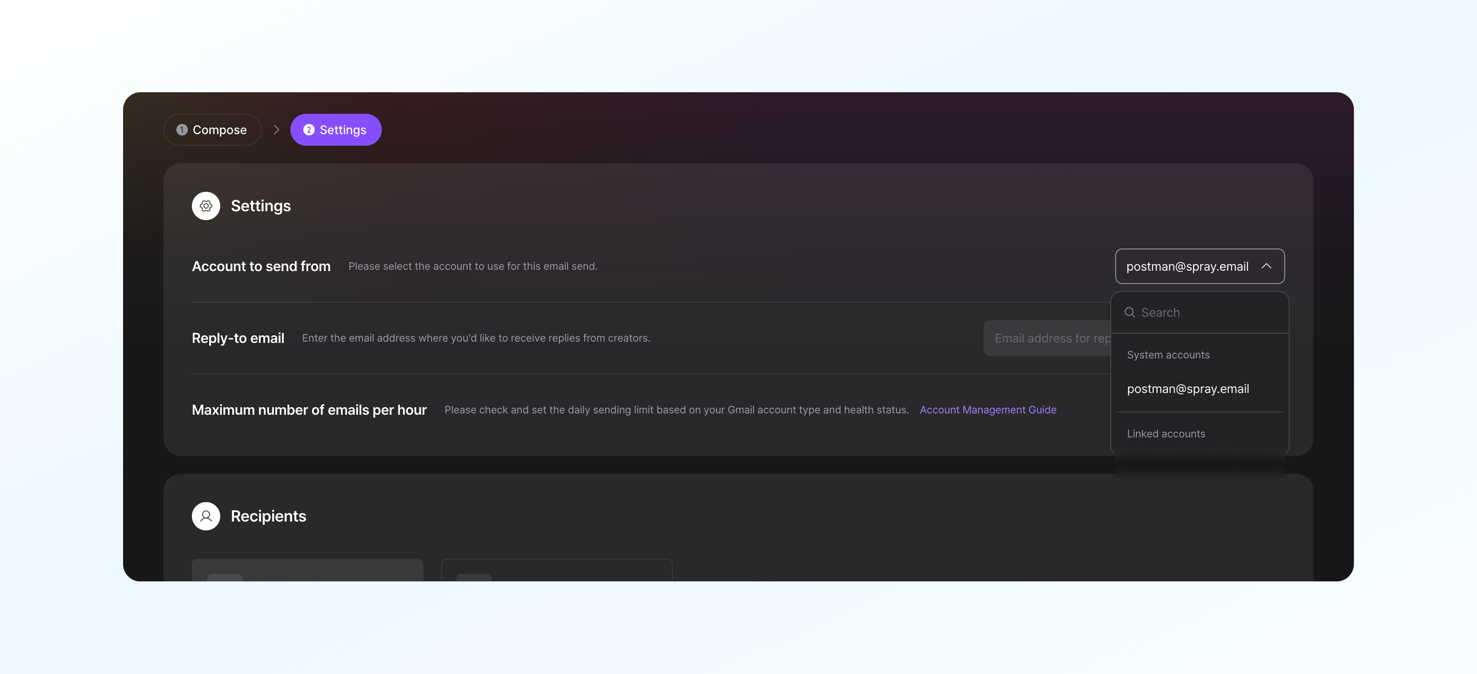This screenshot has height=674, width=1477.
Task: Click the Maximum number of emails per hour label
Action: pos(309,410)
